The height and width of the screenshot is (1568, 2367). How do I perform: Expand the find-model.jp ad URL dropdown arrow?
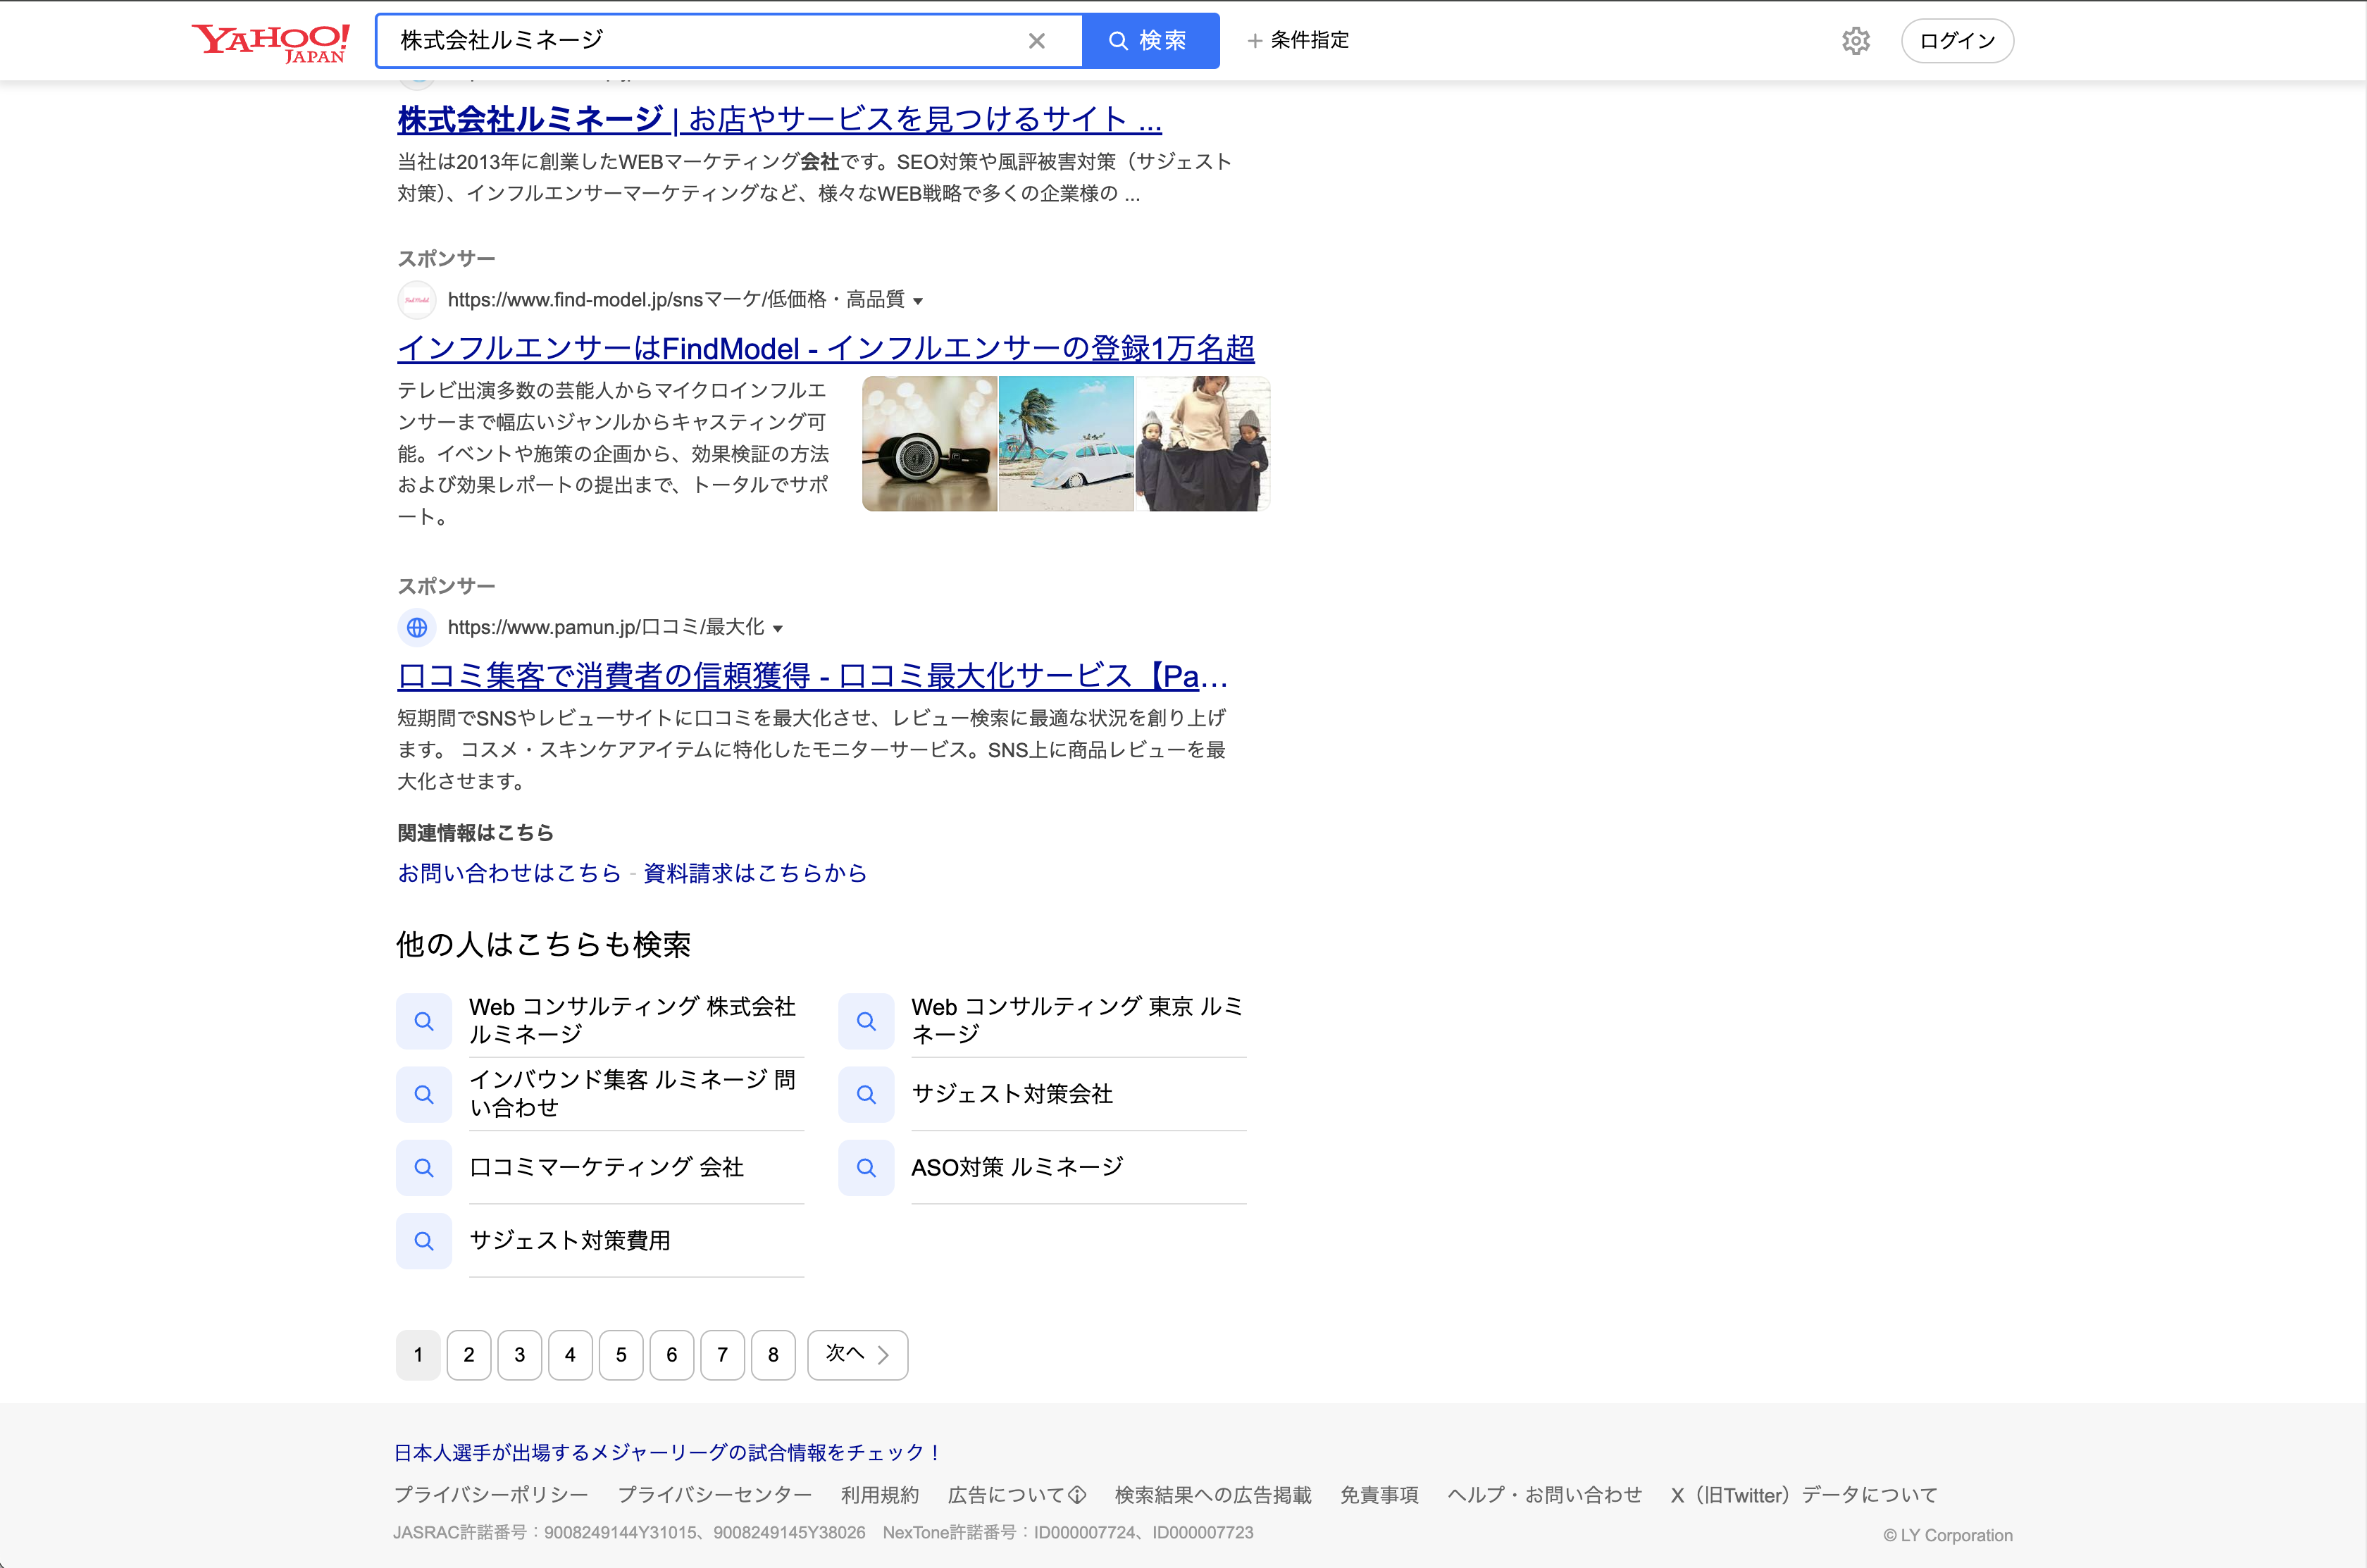coord(918,301)
